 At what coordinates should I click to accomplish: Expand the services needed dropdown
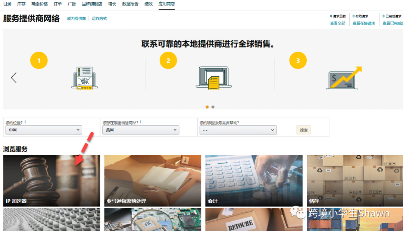click(238, 130)
